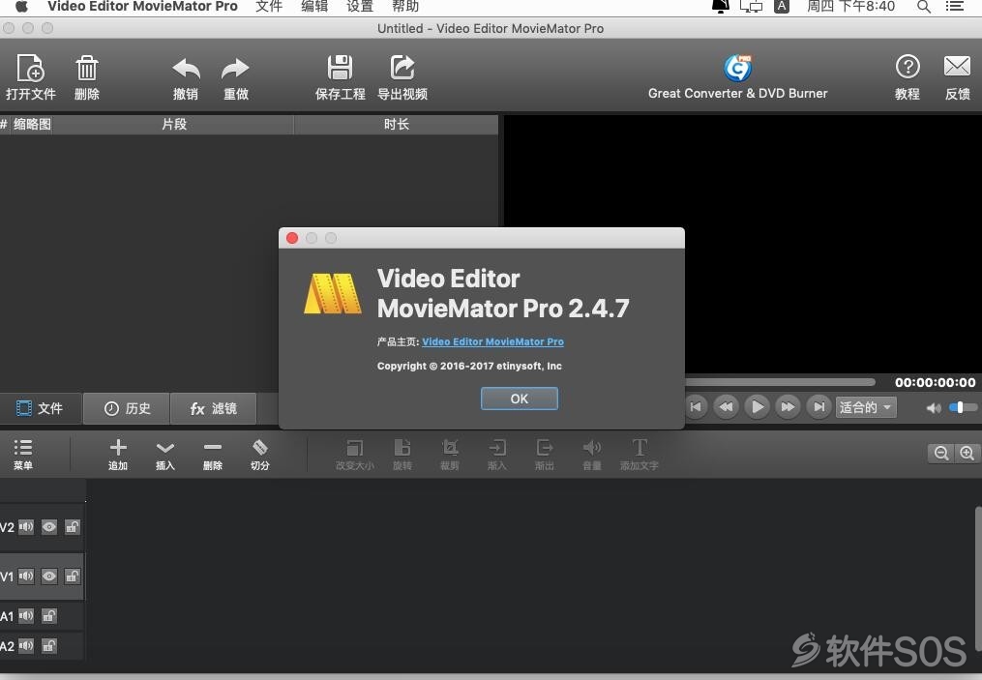Skip to end of video
This screenshot has height=680, width=982.
[x=818, y=407]
